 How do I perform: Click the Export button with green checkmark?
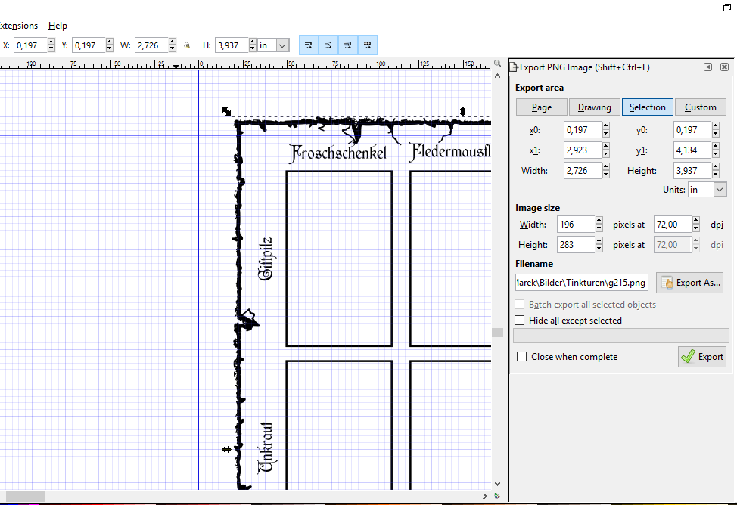pos(701,356)
